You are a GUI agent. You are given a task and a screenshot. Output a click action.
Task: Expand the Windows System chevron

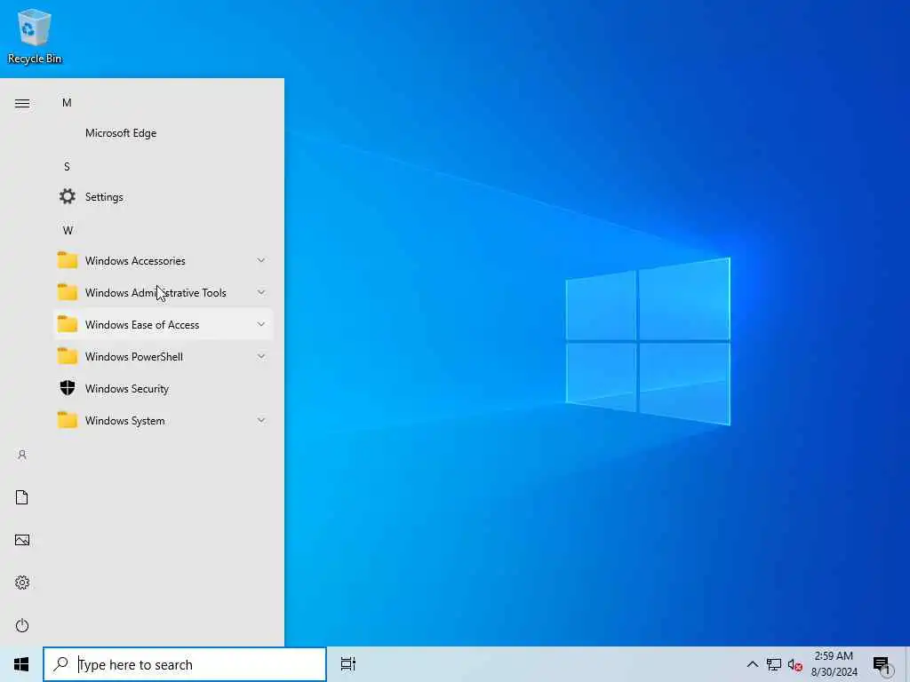tap(261, 420)
